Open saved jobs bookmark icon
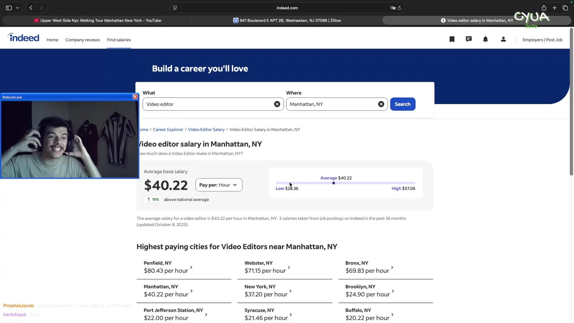574x323 pixels. pyautogui.click(x=452, y=39)
